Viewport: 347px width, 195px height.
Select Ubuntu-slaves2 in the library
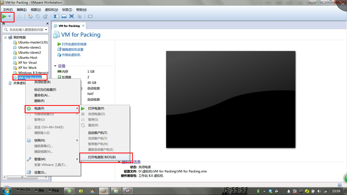29,53
